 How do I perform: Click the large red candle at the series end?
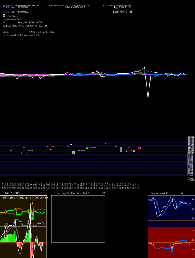(139, 148)
